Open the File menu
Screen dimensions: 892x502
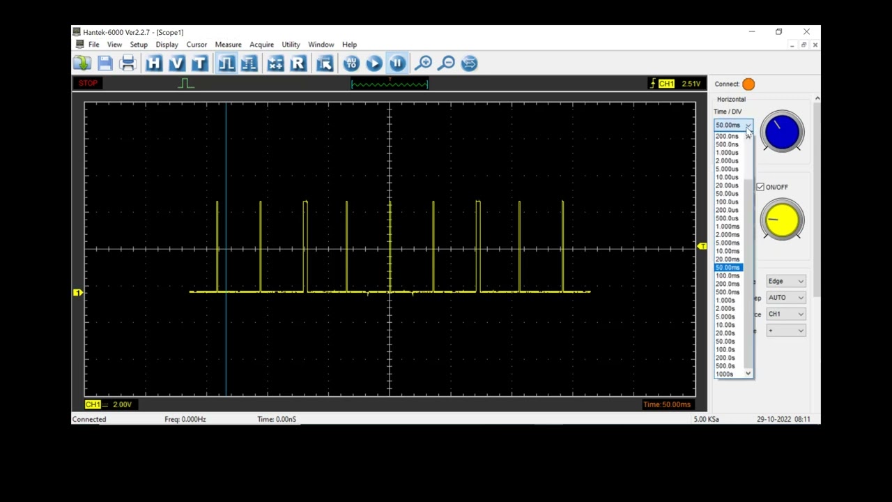tap(93, 45)
